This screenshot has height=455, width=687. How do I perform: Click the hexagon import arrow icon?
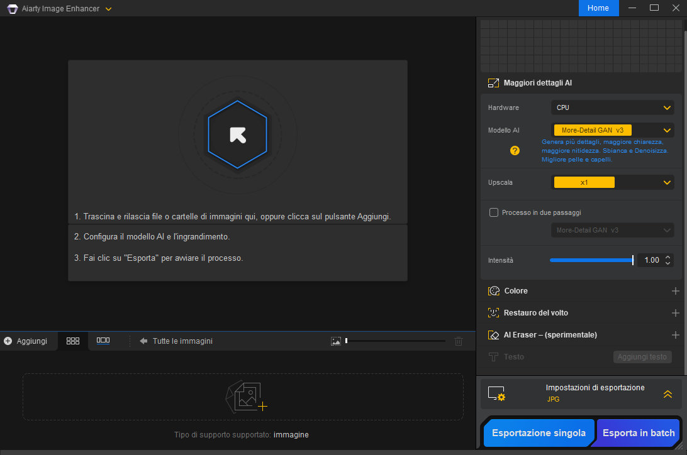(237, 134)
